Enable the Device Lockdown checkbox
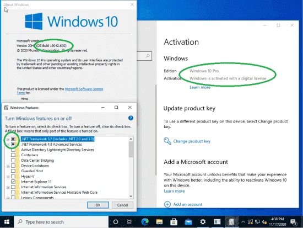Image resolution: width=303 pixels, height=228 pixels. (13, 166)
